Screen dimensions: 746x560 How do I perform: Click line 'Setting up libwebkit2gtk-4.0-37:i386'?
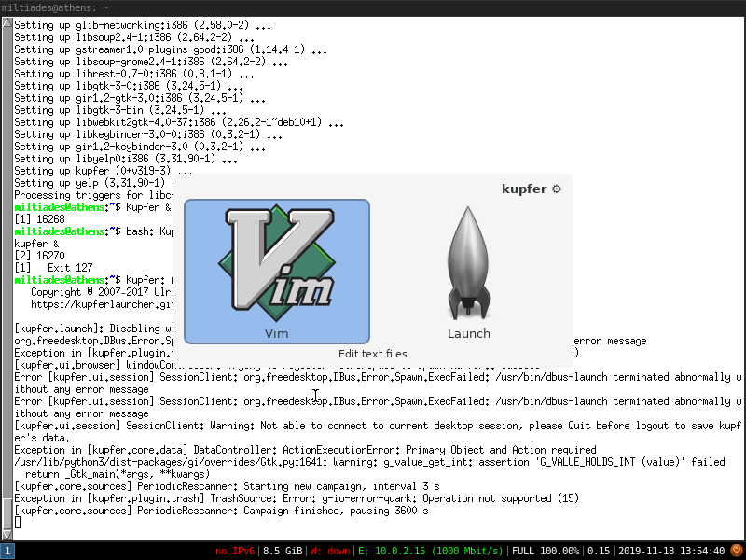click(179, 122)
